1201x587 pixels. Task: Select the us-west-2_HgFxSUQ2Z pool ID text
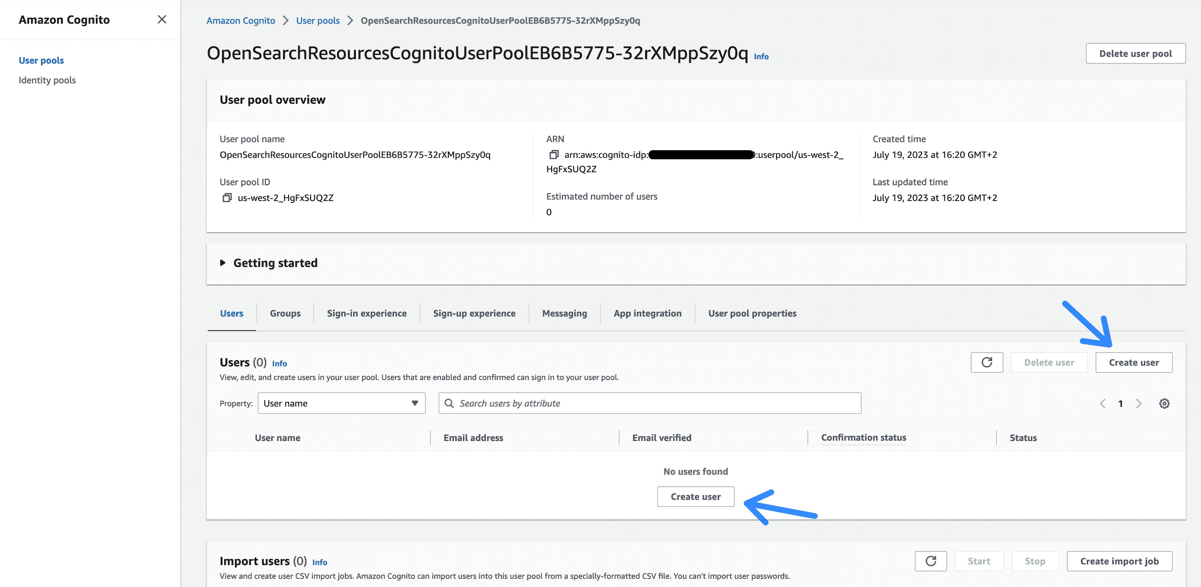[285, 198]
